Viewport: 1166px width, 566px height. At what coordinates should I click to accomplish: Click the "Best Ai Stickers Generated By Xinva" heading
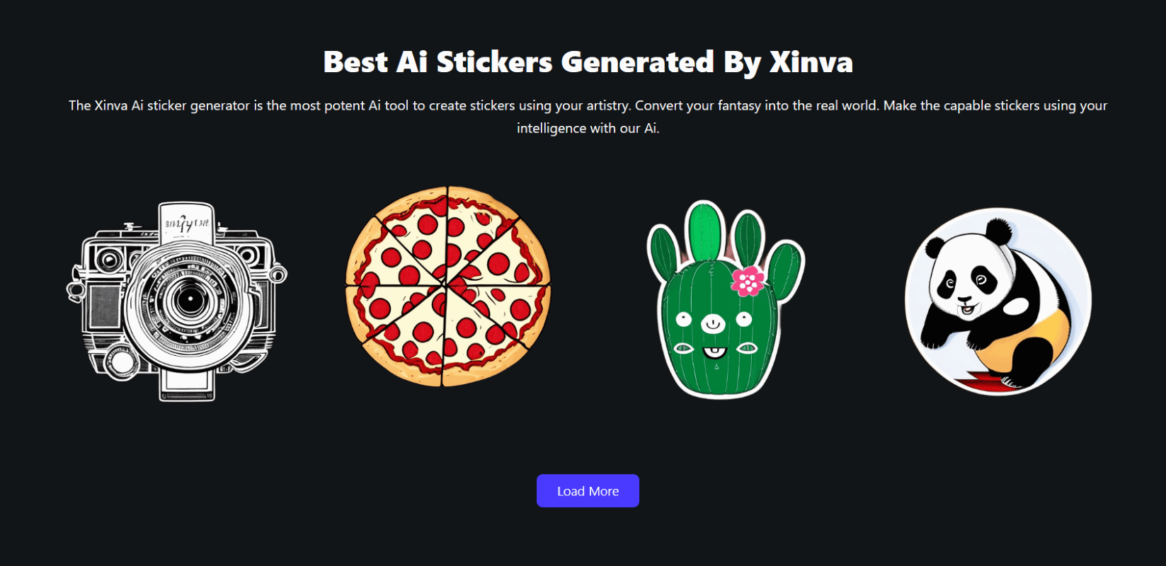[x=588, y=62]
